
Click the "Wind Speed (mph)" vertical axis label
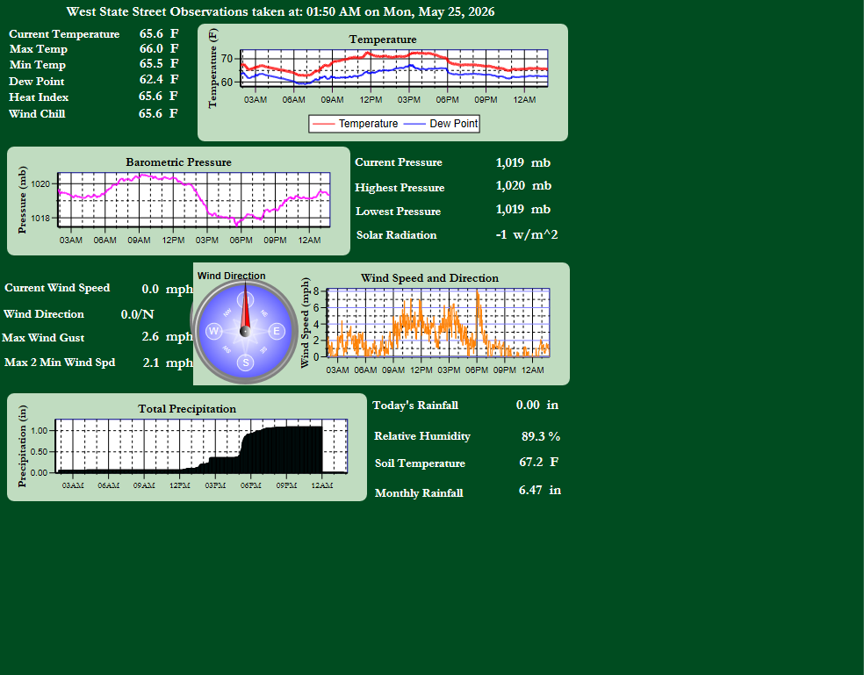[305, 323]
